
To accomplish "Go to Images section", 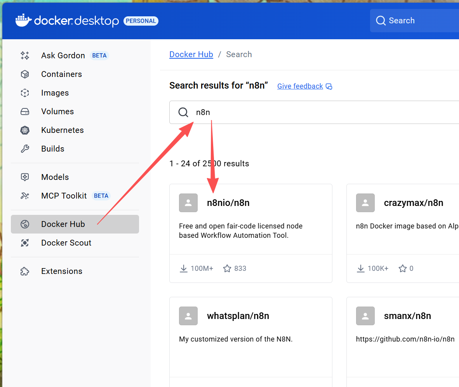I will [x=75, y=93].
